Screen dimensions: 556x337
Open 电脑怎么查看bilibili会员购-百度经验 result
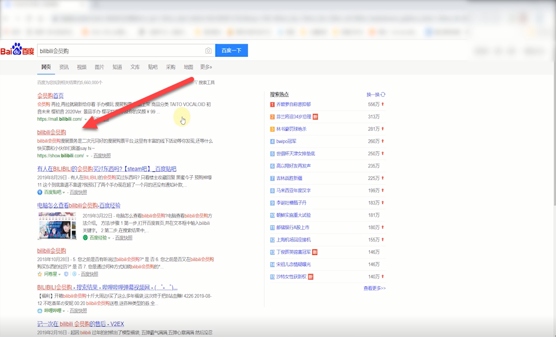click(79, 205)
